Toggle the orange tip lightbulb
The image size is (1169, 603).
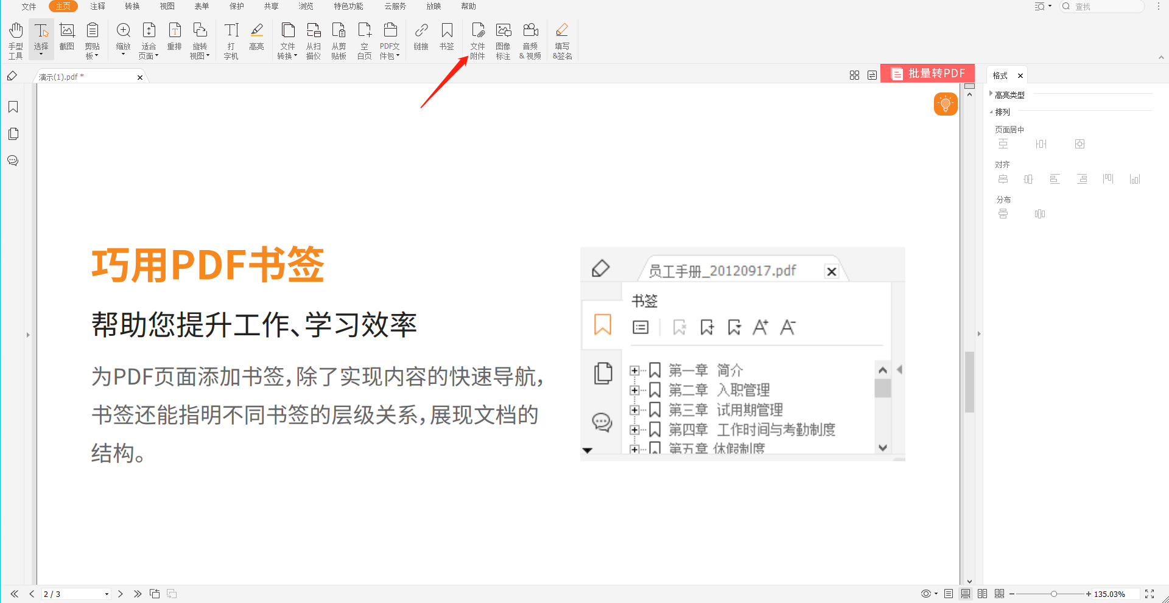click(x=945, y=103)
